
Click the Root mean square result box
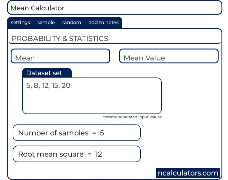[76, 154]
